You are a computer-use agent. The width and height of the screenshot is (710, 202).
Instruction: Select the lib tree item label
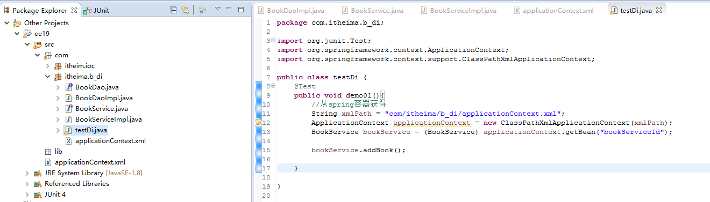pyautogui.click(x=59, y=152)
